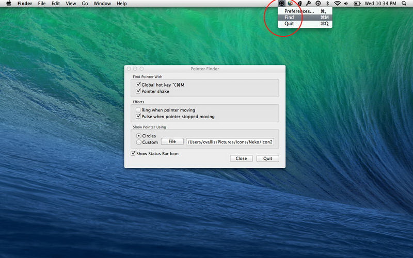Image resolution: width=413 pixels, height=258 pixels.
Task: Uncheck the Pointer shake option
Action: [x=138, y=91]
